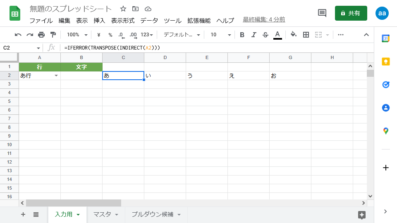Check the cloud save status icon
The width and height of the screenshot is (397, 223).
tap(148, 9)
